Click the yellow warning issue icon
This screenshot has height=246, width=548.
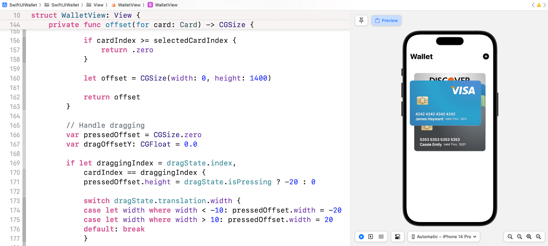coord(539,5)
